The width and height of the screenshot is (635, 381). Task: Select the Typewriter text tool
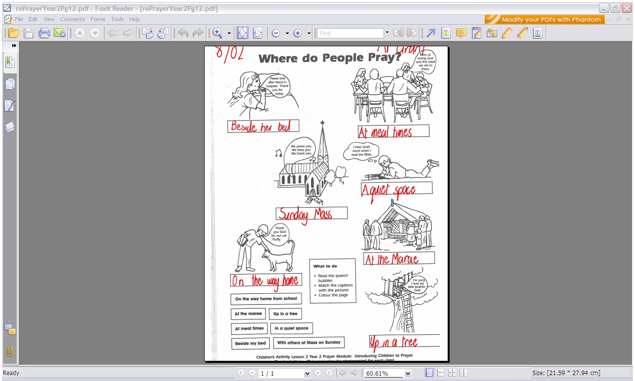[x=446, y=33]
